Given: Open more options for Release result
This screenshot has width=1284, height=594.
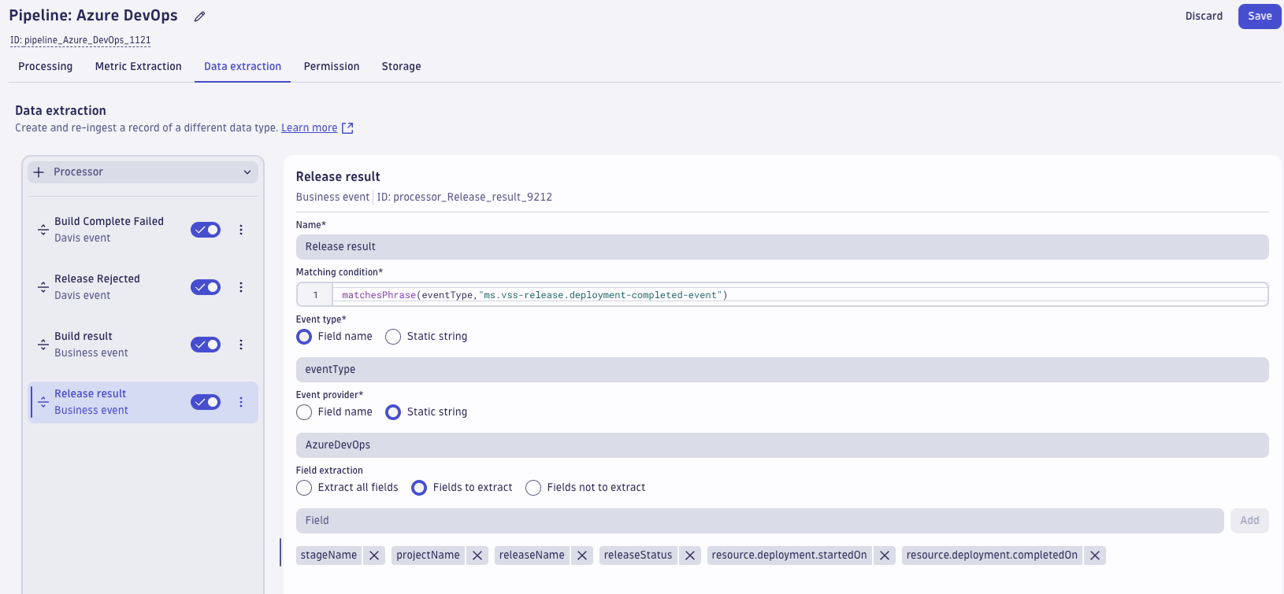Looking at the screenshot, I should point(241,402).
